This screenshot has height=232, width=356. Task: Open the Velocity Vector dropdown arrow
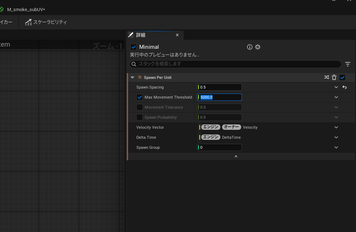click(336, 127)
